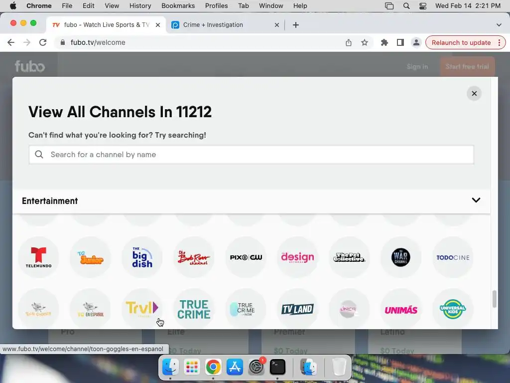510x383 pixels.
Task: Click the magnifier icon in channel search
Action: (x=39, y=155)
